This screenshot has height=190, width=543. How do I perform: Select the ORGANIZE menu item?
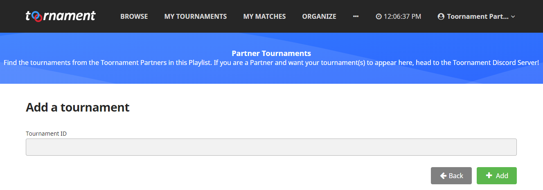click(319, 16)
